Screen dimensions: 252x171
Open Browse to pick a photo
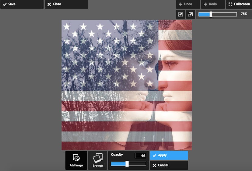[98, 160]
